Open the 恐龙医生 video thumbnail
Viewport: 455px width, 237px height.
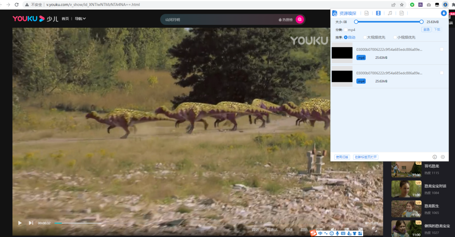point(407,208)
